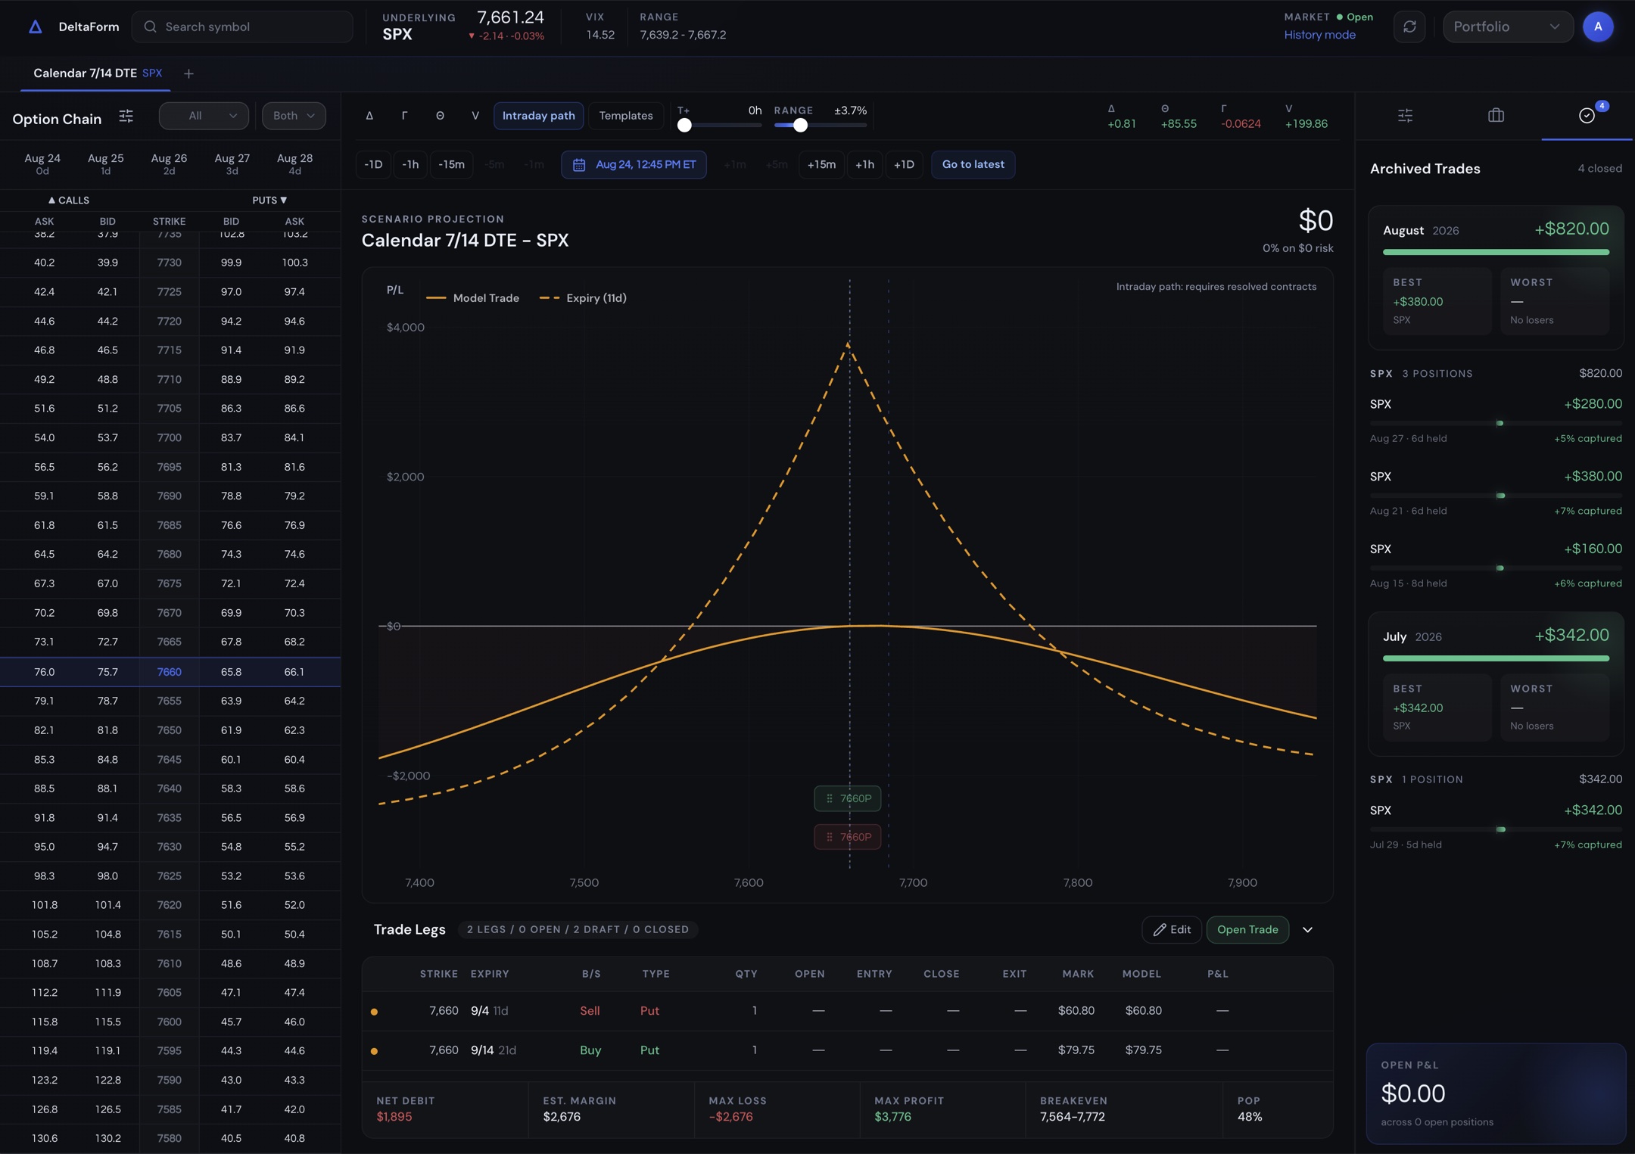Click Go to latest button
The height and width of the screenshot is (1154, 1635).
point(973,165)
